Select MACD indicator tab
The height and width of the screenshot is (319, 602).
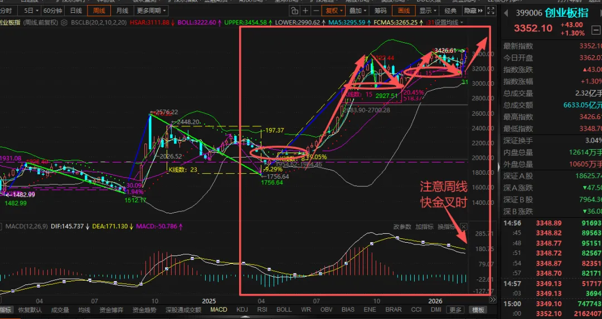pyautogui.click(x=219, y=310)
